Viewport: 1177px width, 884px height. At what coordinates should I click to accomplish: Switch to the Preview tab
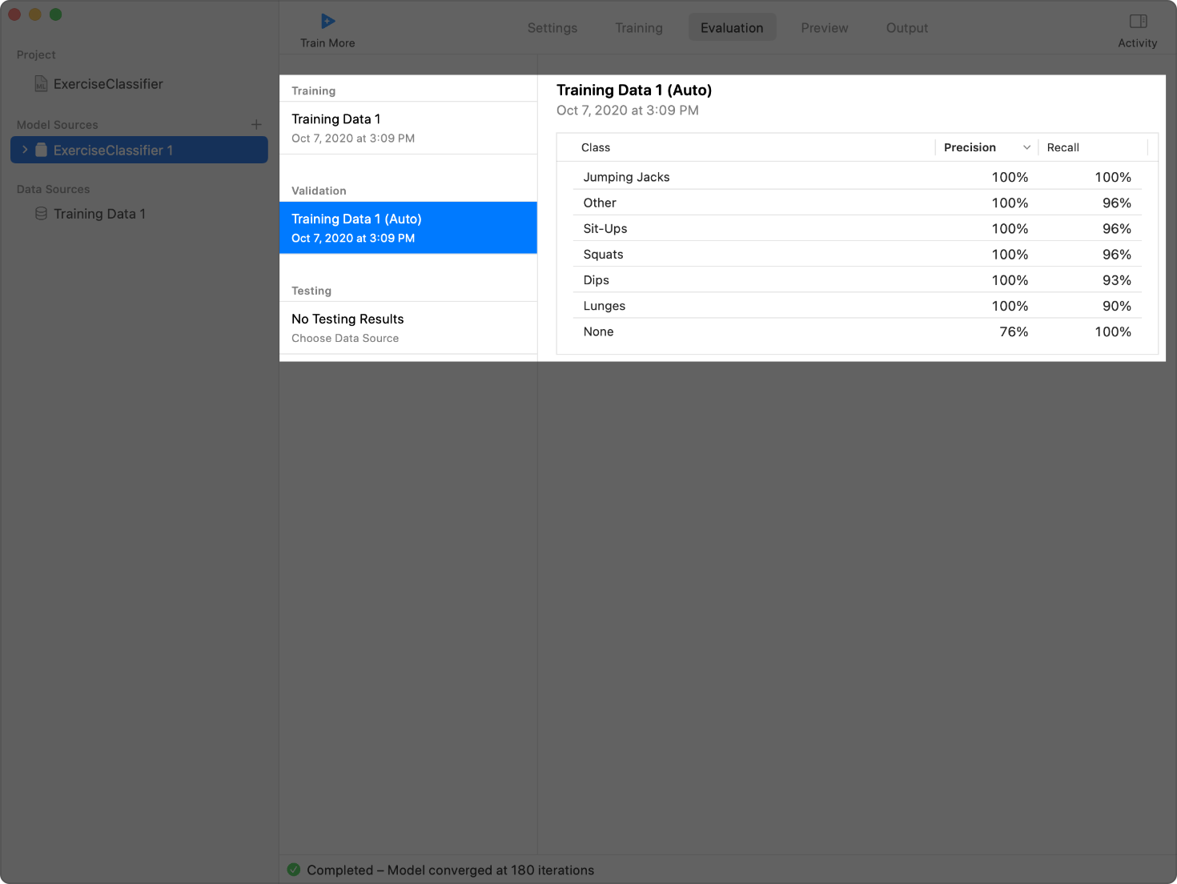pos(824,28)
